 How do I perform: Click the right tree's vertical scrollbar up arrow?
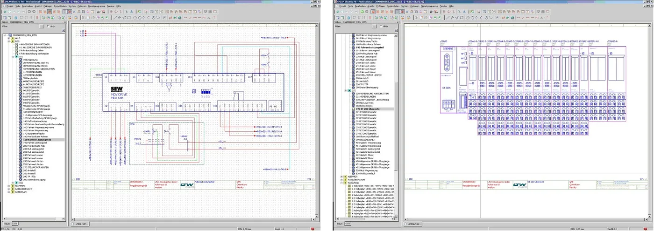[396, 35]
